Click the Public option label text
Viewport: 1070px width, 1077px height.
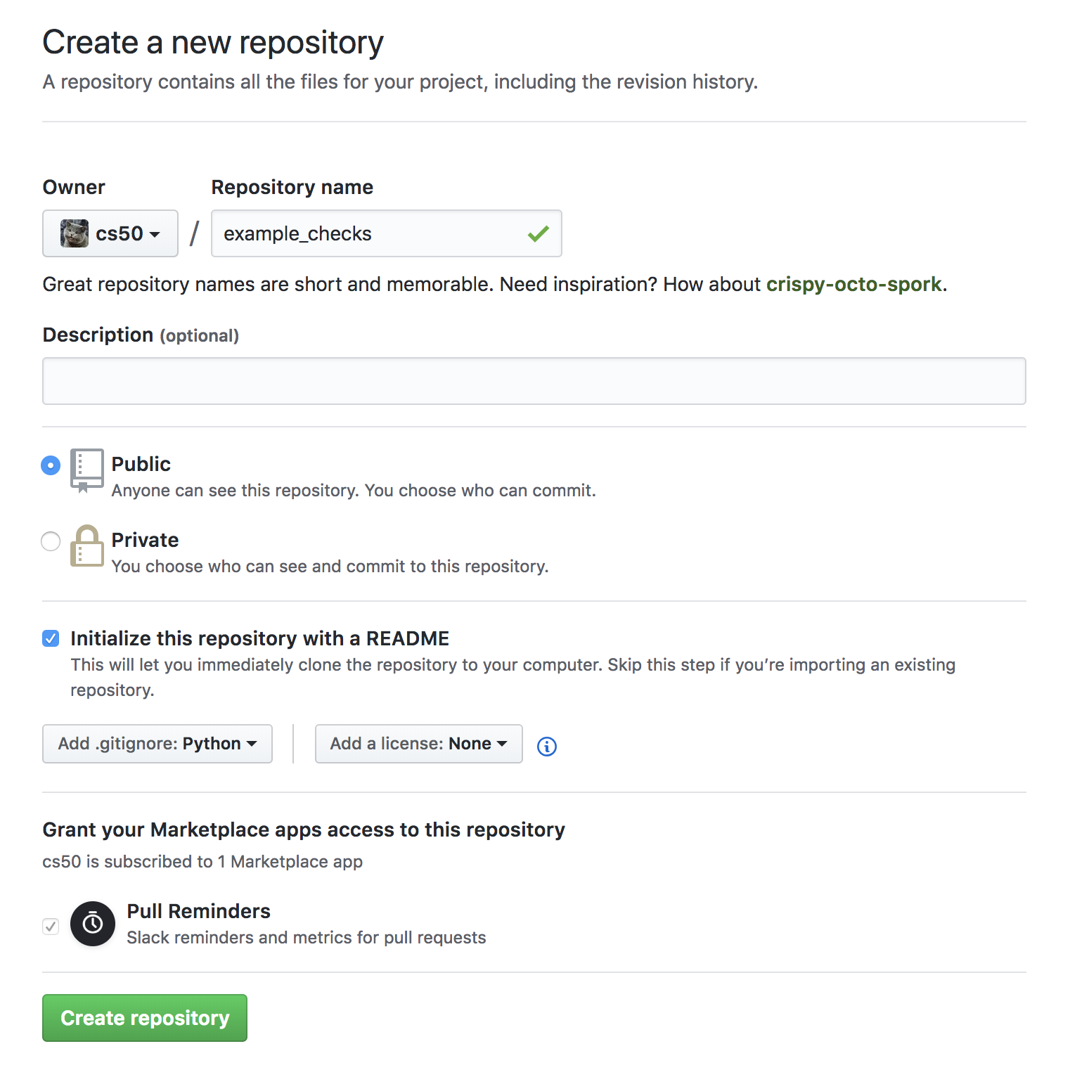coord(141,464)
